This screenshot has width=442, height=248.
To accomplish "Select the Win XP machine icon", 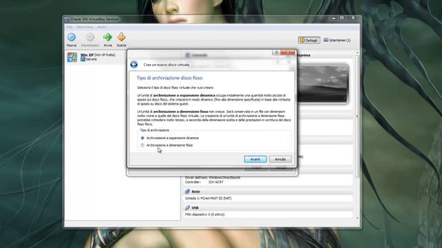I will [72, 57].
